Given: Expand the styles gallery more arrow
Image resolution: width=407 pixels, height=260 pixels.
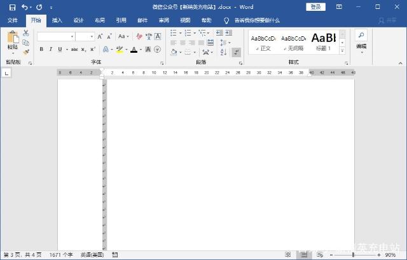Looking at the screenshot, I should 342,51.
